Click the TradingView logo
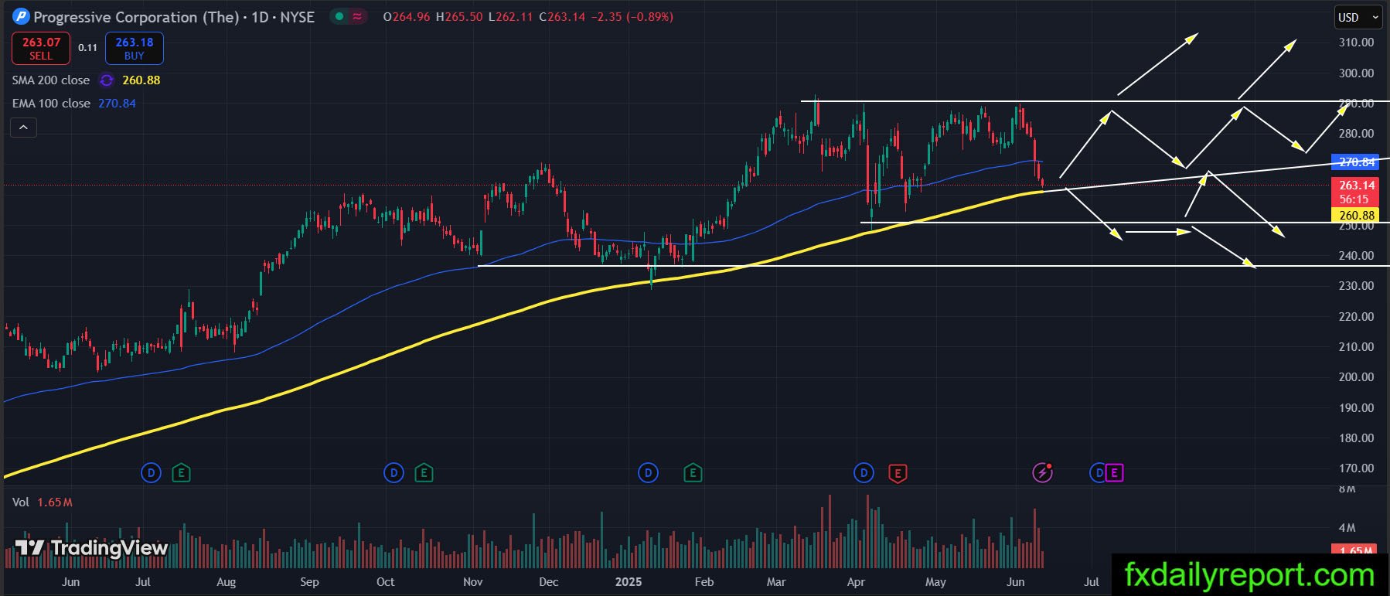 coord(91,548)
